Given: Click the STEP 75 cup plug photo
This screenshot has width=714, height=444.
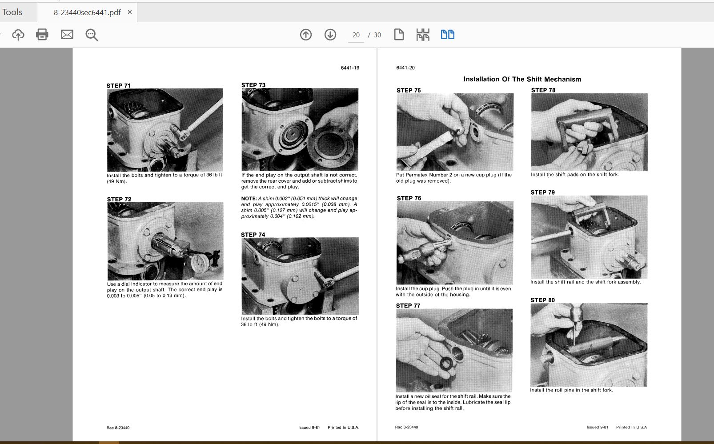Looking at the screenshot, I should [x=455, y=132].
